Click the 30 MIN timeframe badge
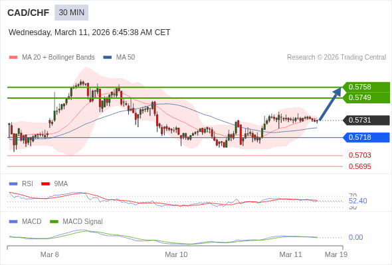Viewport: 392px width, 265px height. tap(72, 13)
